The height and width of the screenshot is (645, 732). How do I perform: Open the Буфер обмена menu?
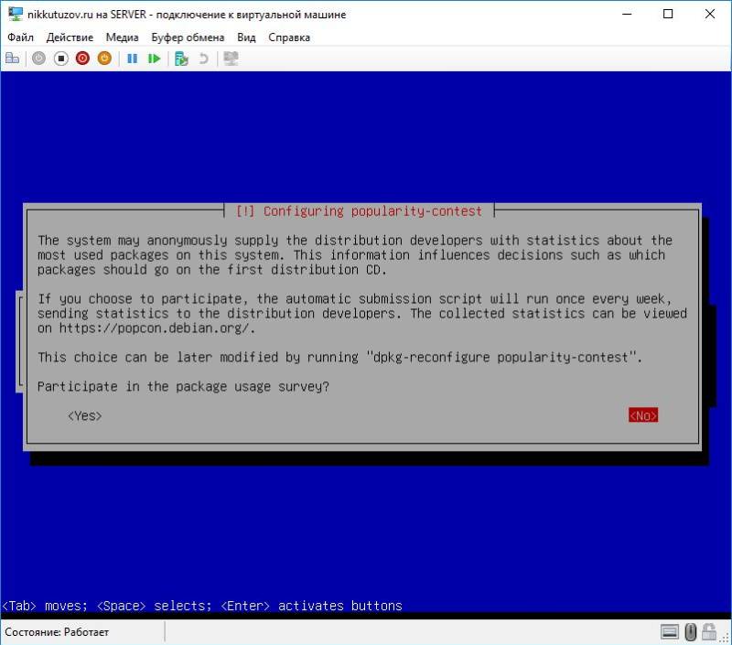coord(189,38)
